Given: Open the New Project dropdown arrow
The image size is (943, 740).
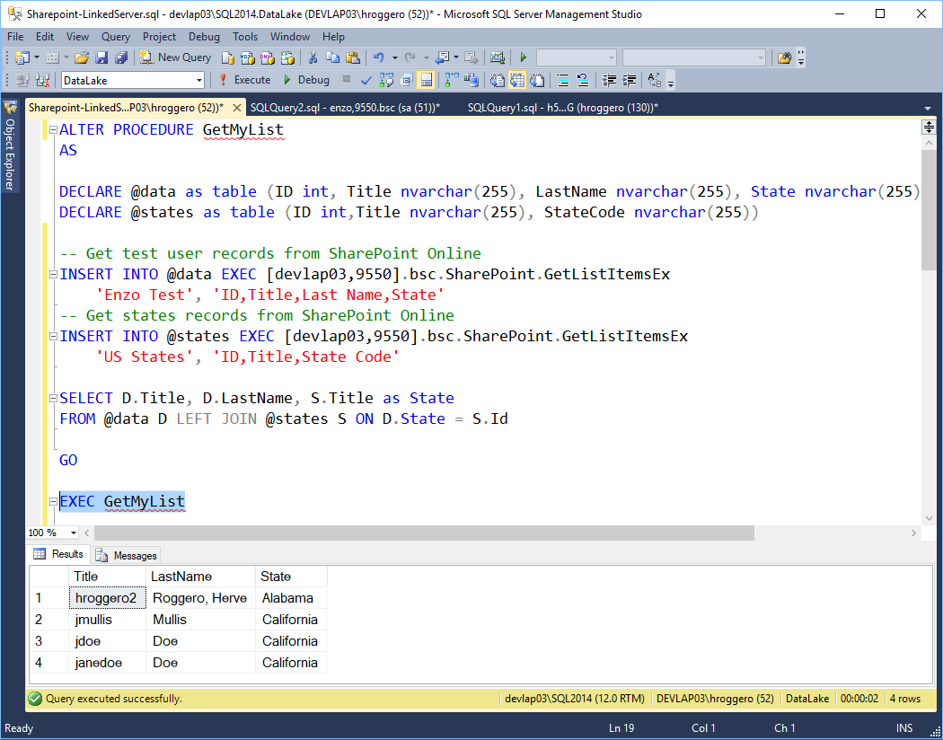Looking at the screenshot, I should click(37, 57).
